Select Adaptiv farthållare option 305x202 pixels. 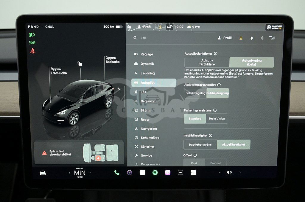(207, 62)
